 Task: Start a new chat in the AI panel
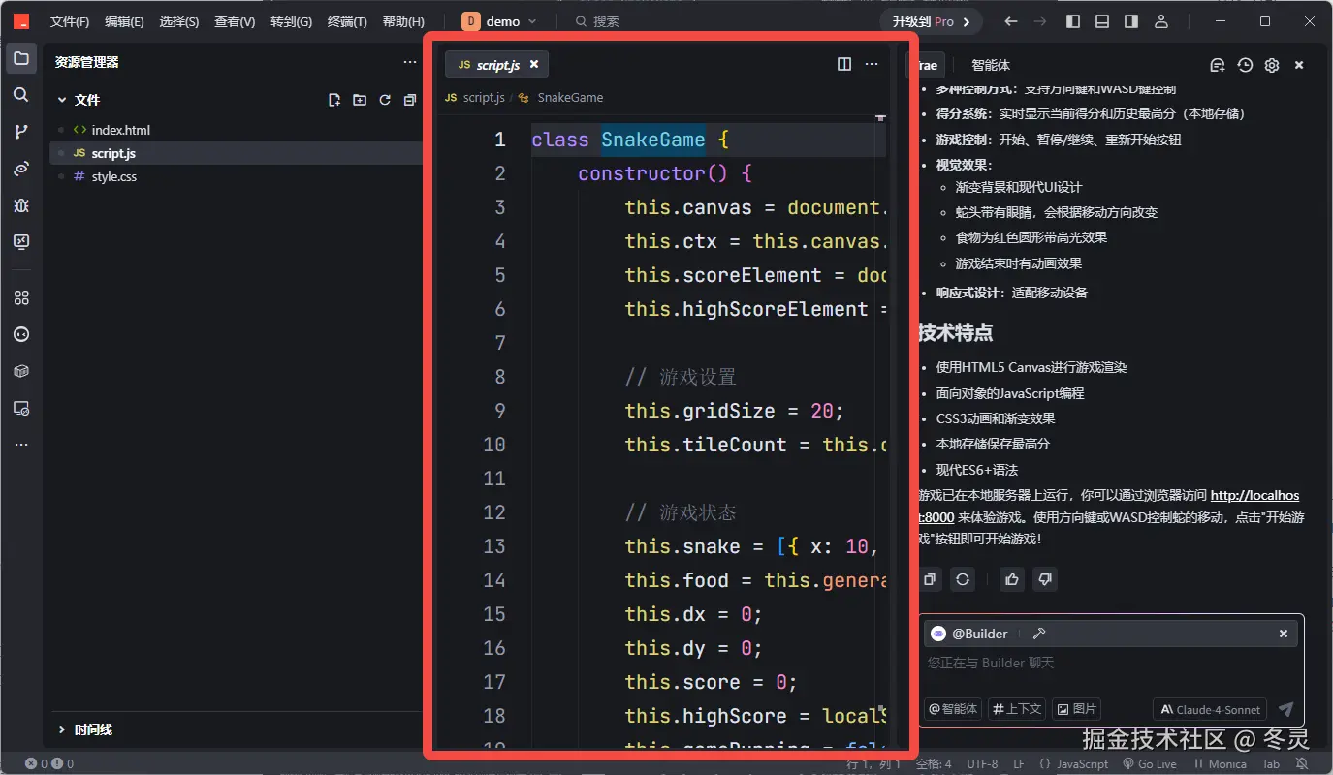point(1218,65)
